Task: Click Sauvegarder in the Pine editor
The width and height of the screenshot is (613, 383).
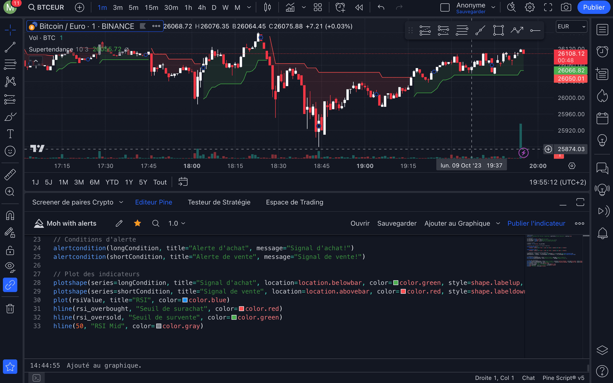Action: click(397, 223)
